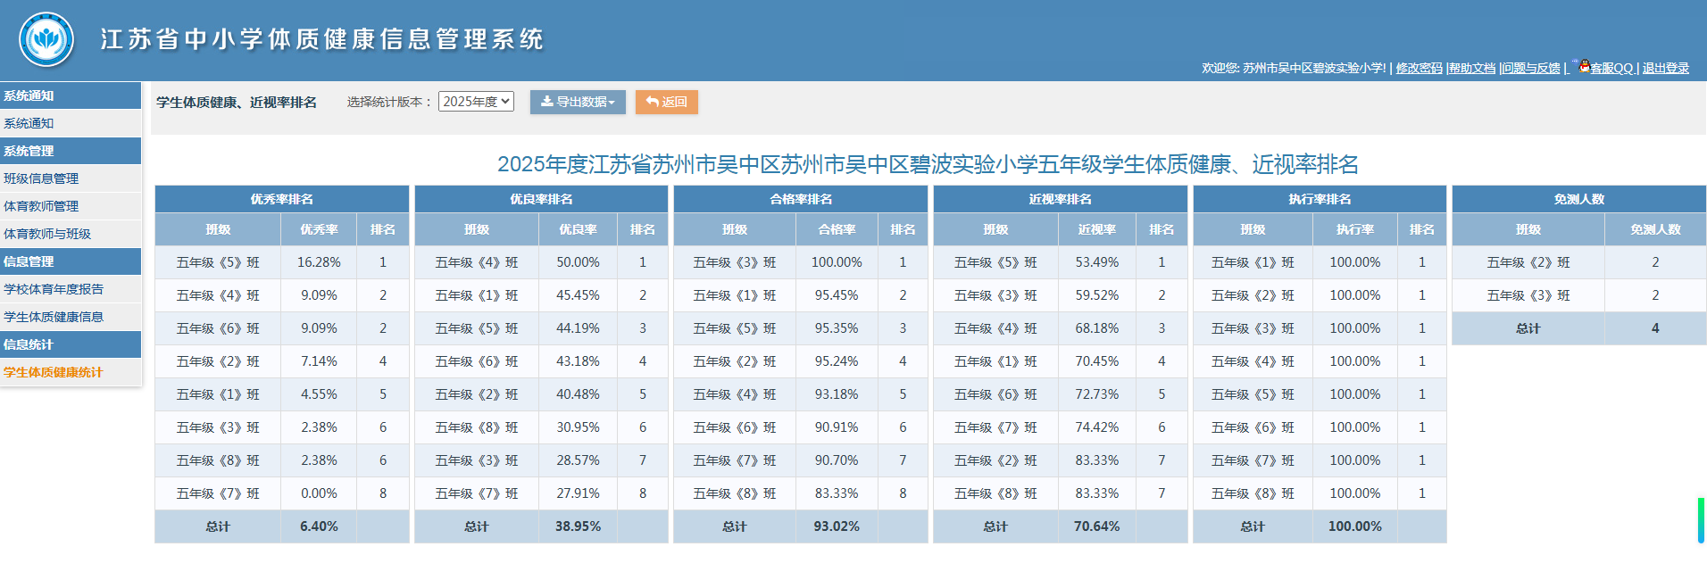The height and width of the screenshot is (580, 1707).
Task: Click the green scrollbar indicator at right edge
Action: click(1701, 520)
